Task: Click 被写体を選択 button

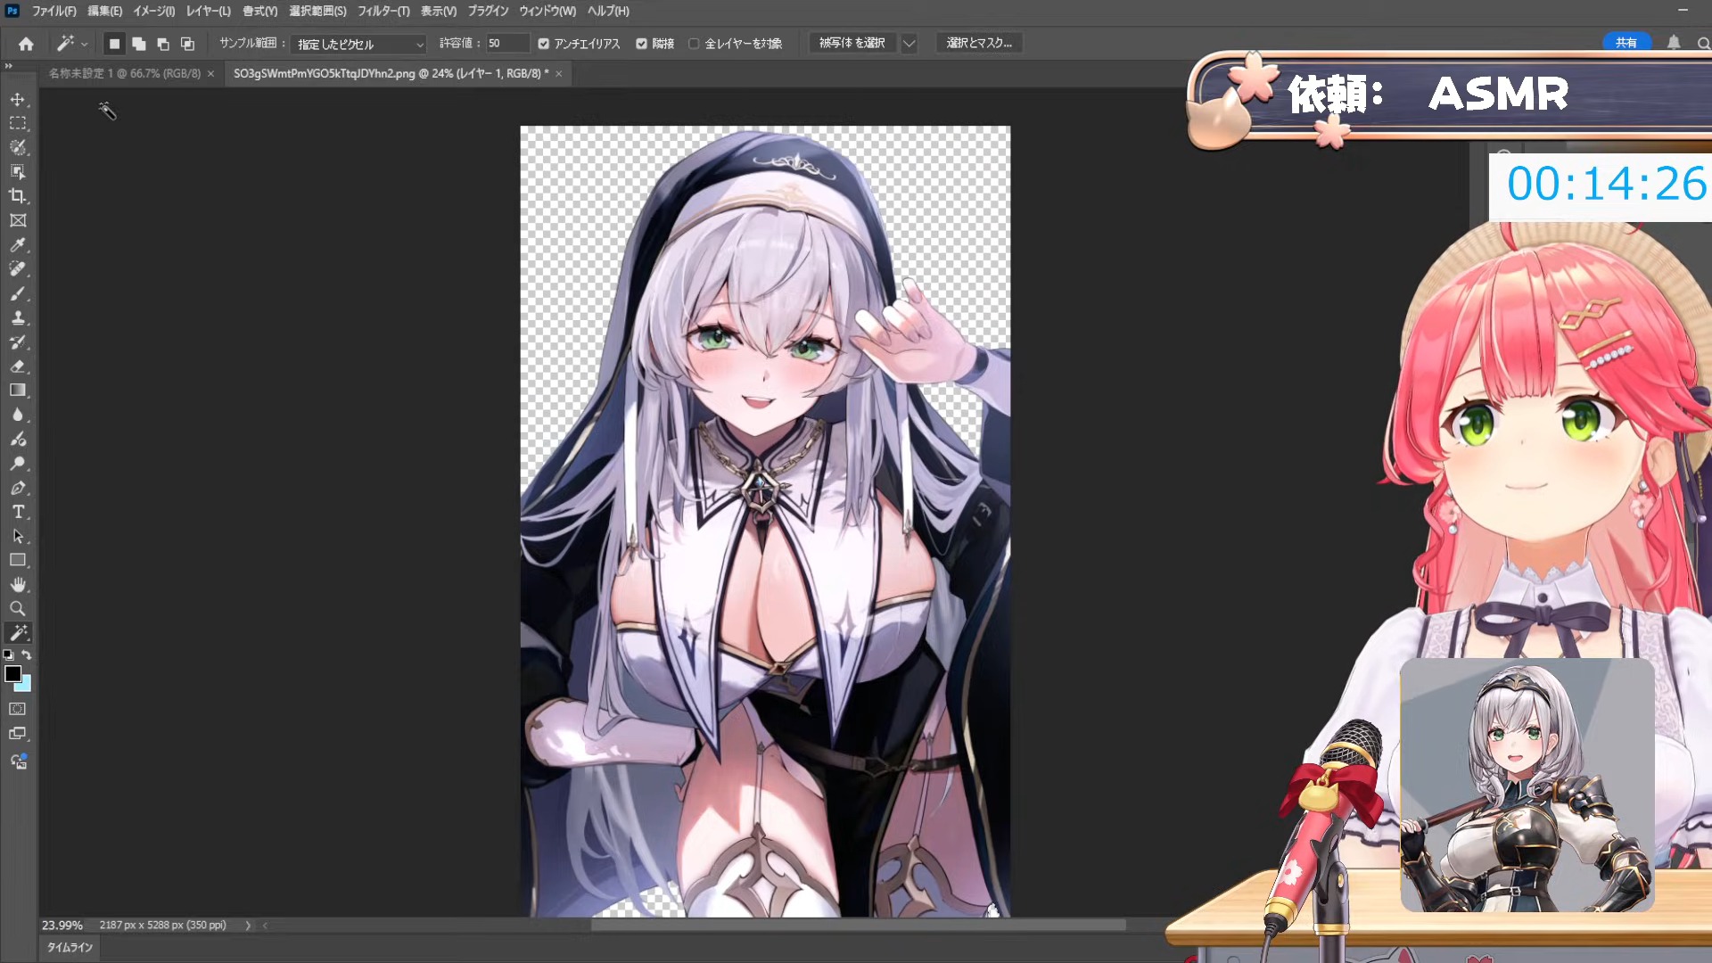Action: coord(852,43)
